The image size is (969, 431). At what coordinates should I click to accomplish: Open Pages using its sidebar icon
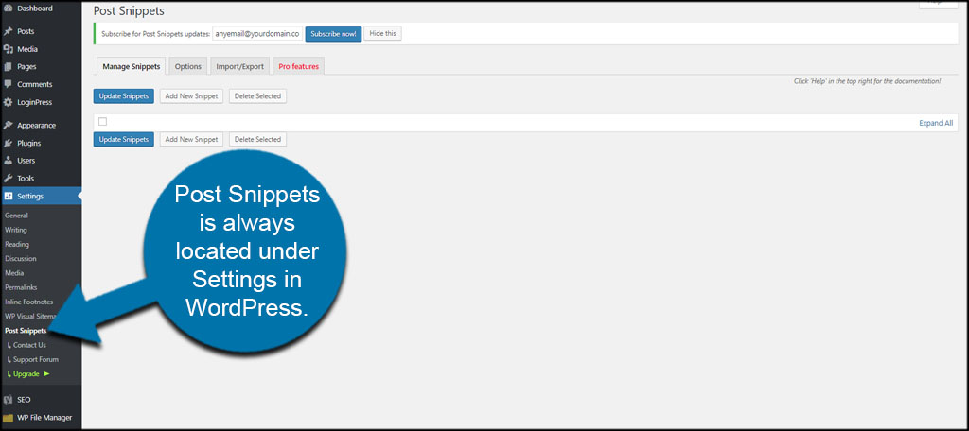click(9, 67)
